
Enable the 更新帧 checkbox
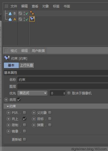[x=24, y=139]
